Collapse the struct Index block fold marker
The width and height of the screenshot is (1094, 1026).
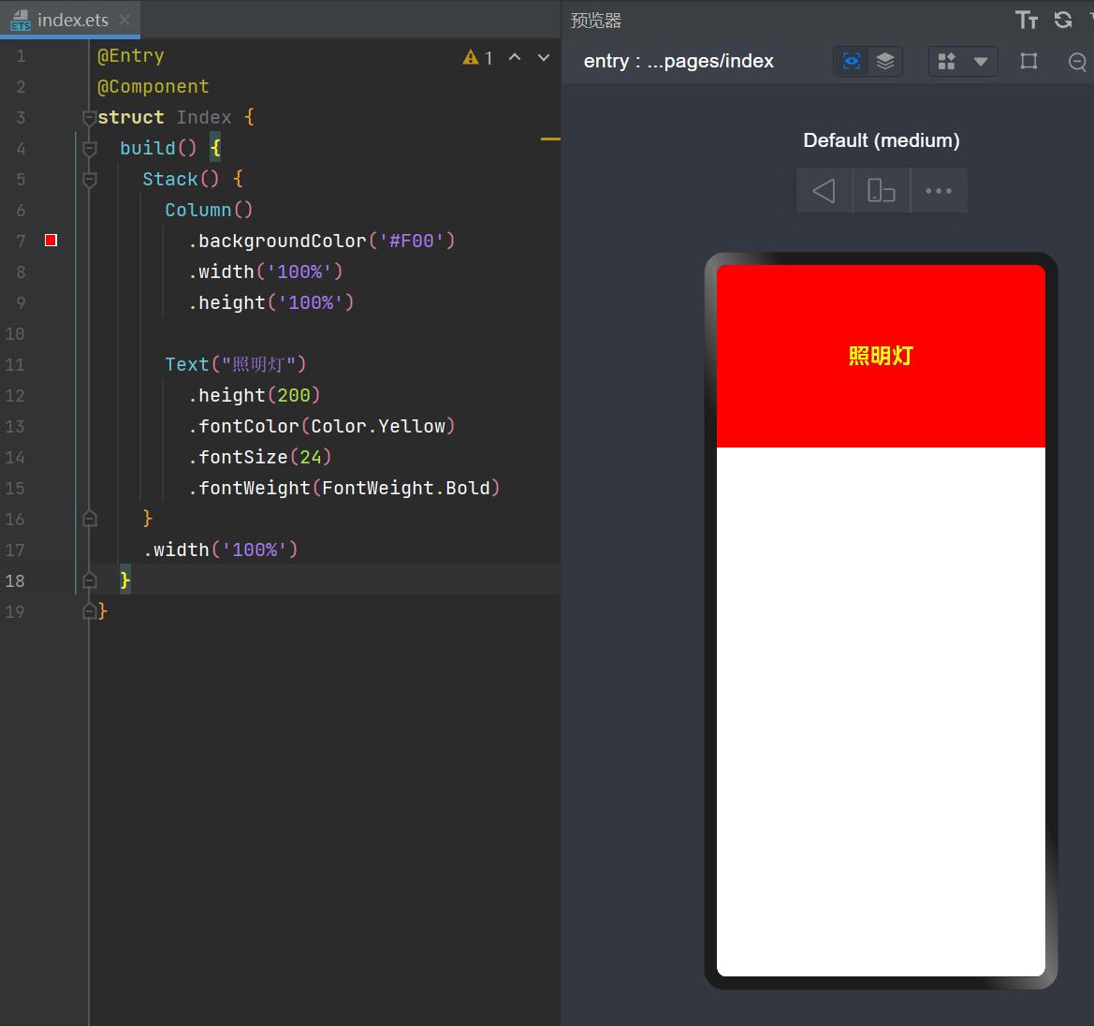tap(89, 118)
